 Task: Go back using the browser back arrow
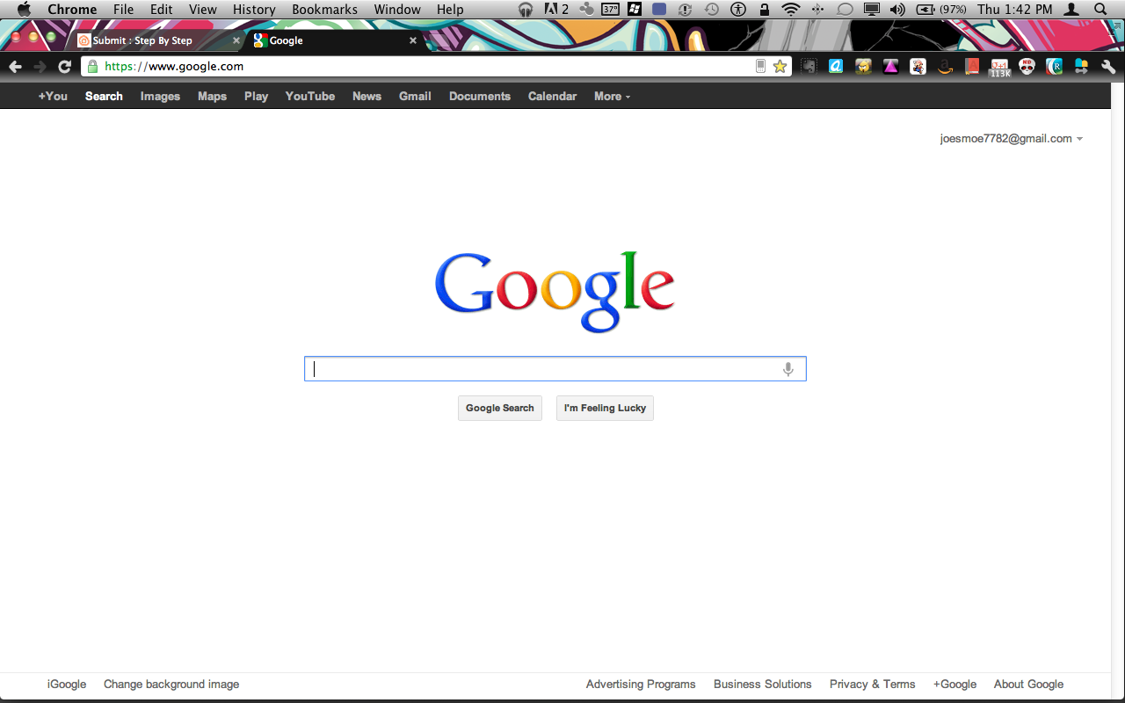pos(15,67)
